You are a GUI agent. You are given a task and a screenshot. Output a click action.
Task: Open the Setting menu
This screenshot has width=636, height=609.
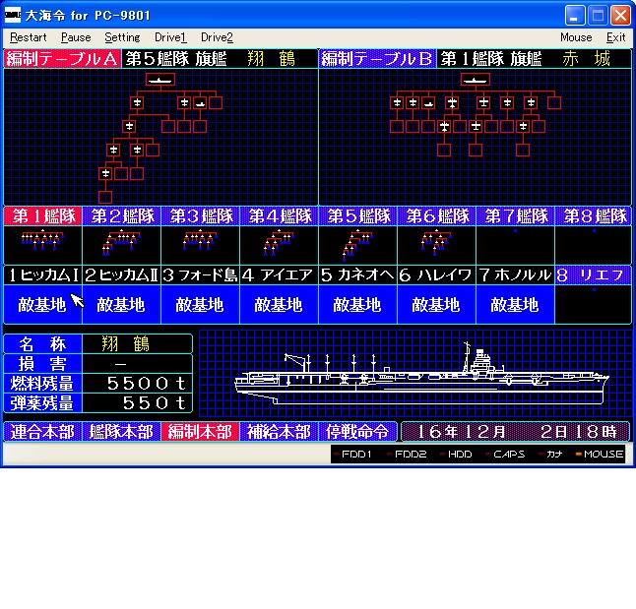122,37
